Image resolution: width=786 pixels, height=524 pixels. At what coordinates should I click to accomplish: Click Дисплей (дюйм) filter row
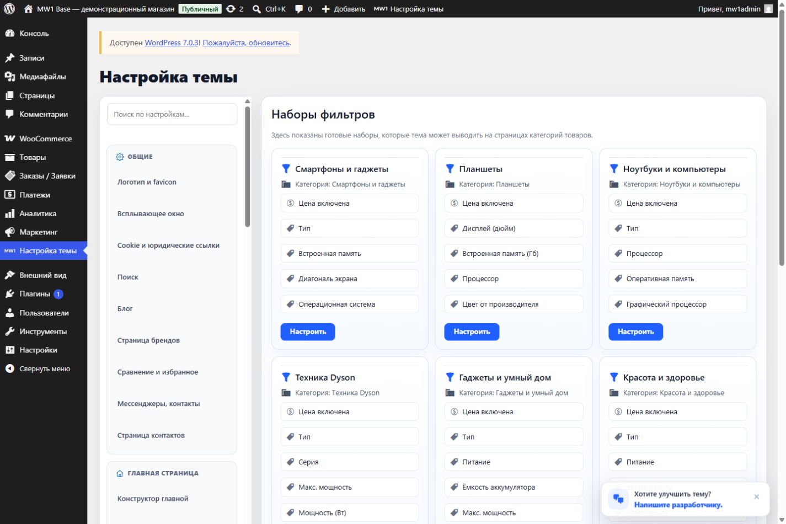click(514, 228)
